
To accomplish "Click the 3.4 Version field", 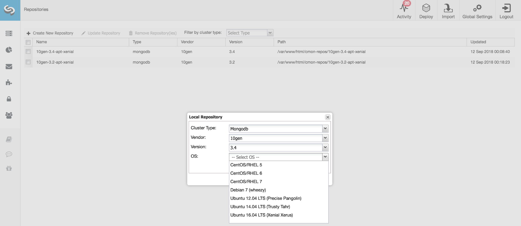I will (x=276, y=148).
